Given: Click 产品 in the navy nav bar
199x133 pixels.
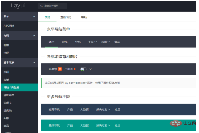Looking at the screenshot, I should pyautogui.click(x=70, y=109).
